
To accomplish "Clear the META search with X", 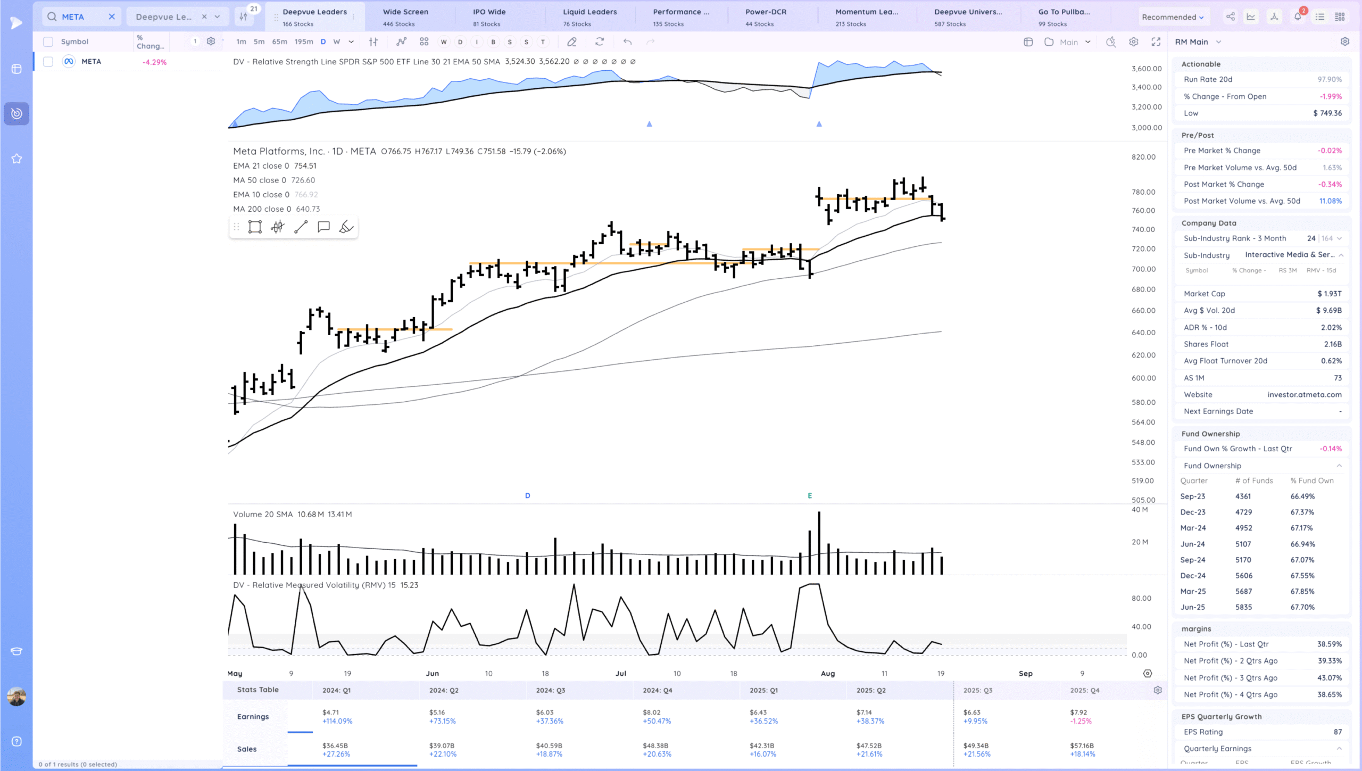I will click(112, 16).
